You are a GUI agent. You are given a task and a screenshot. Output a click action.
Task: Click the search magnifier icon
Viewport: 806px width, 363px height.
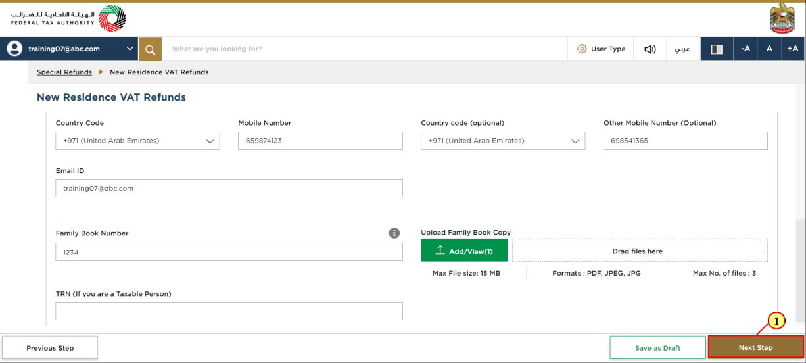[150, 49]
